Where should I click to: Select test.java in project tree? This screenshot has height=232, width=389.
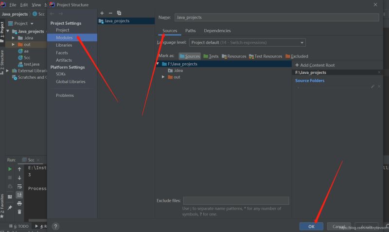[29, 64]
